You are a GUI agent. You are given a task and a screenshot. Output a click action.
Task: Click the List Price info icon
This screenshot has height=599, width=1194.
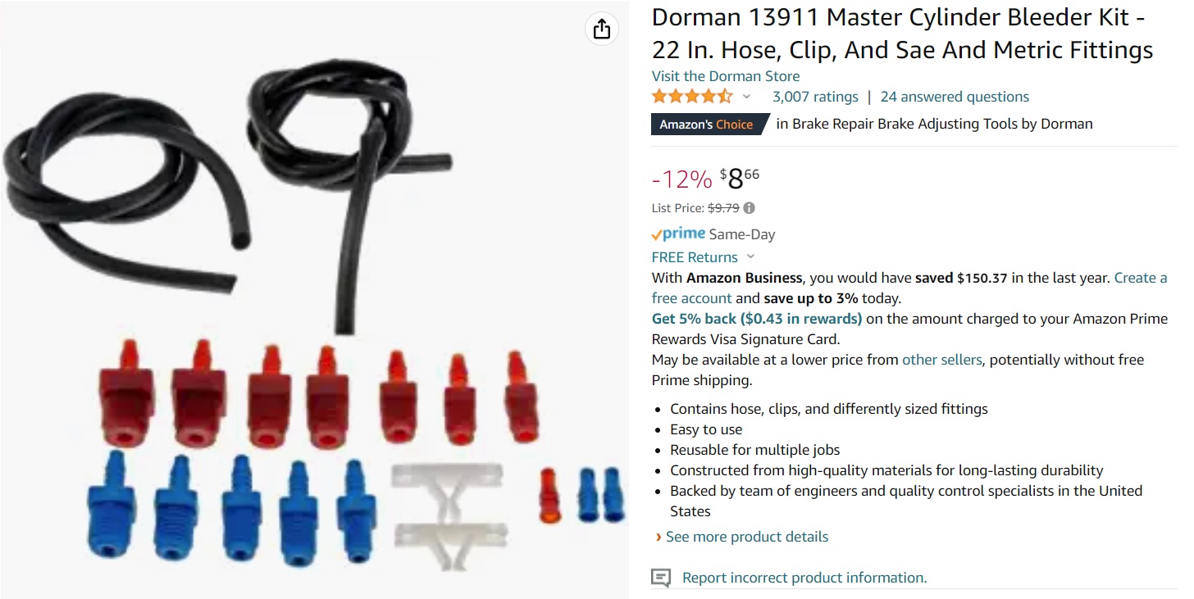point(749,208)
